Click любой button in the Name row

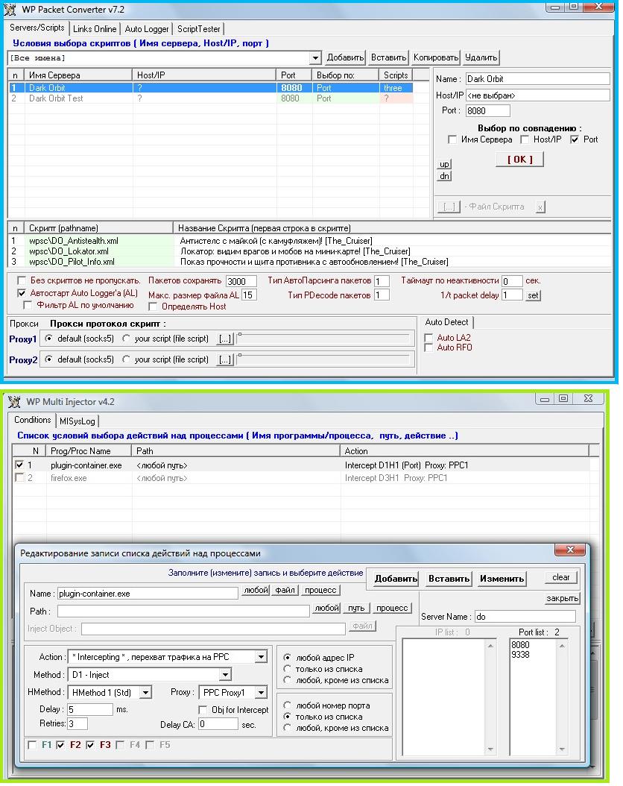256,591
